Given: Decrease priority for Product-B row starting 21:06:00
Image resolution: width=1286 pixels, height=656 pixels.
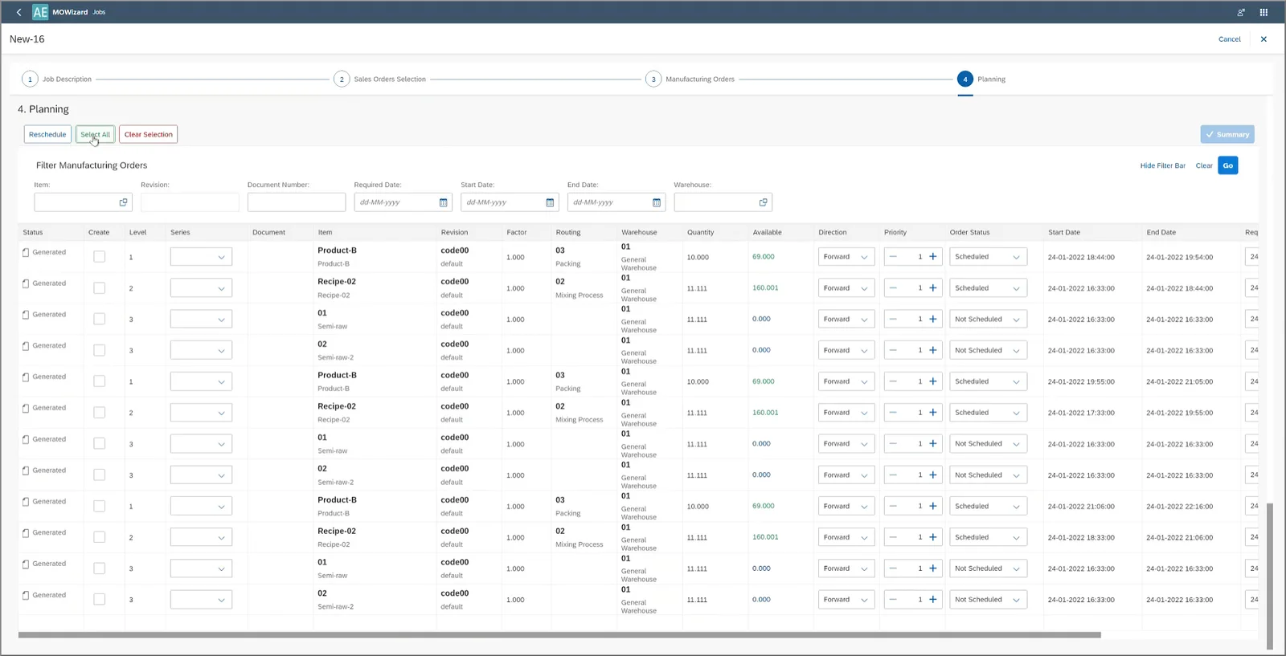Looking at the screenshot, I should pos(893,506).
